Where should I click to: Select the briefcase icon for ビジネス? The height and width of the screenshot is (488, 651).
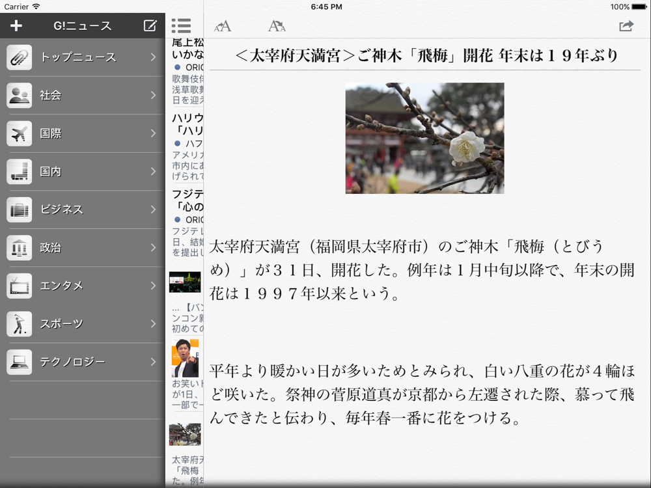tap(20, 210)
